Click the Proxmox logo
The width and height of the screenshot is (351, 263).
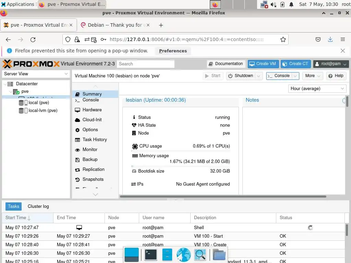tap(31, 64)
